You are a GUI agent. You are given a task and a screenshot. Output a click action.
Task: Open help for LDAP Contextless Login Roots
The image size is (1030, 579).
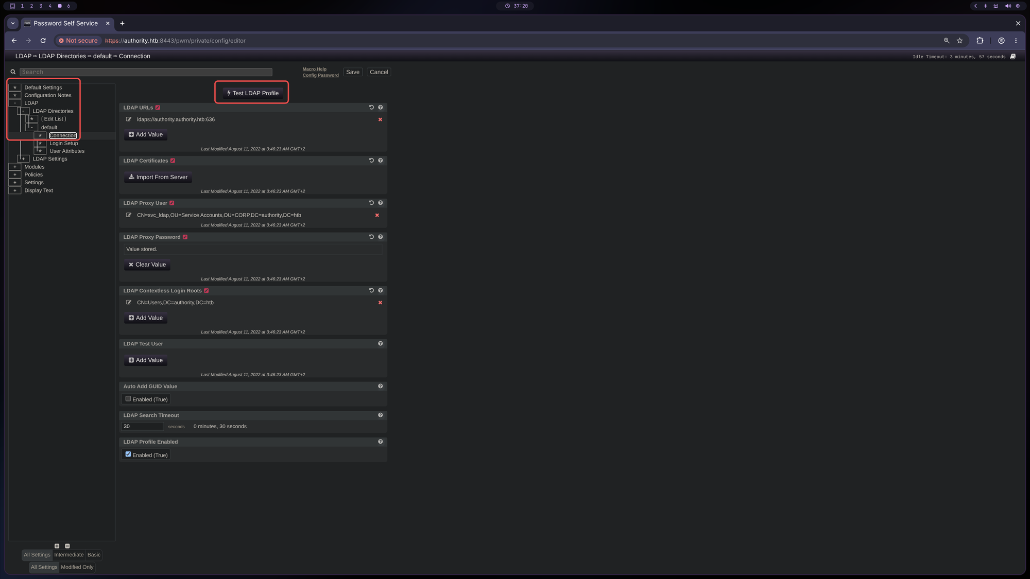click(x=381, y=290)
